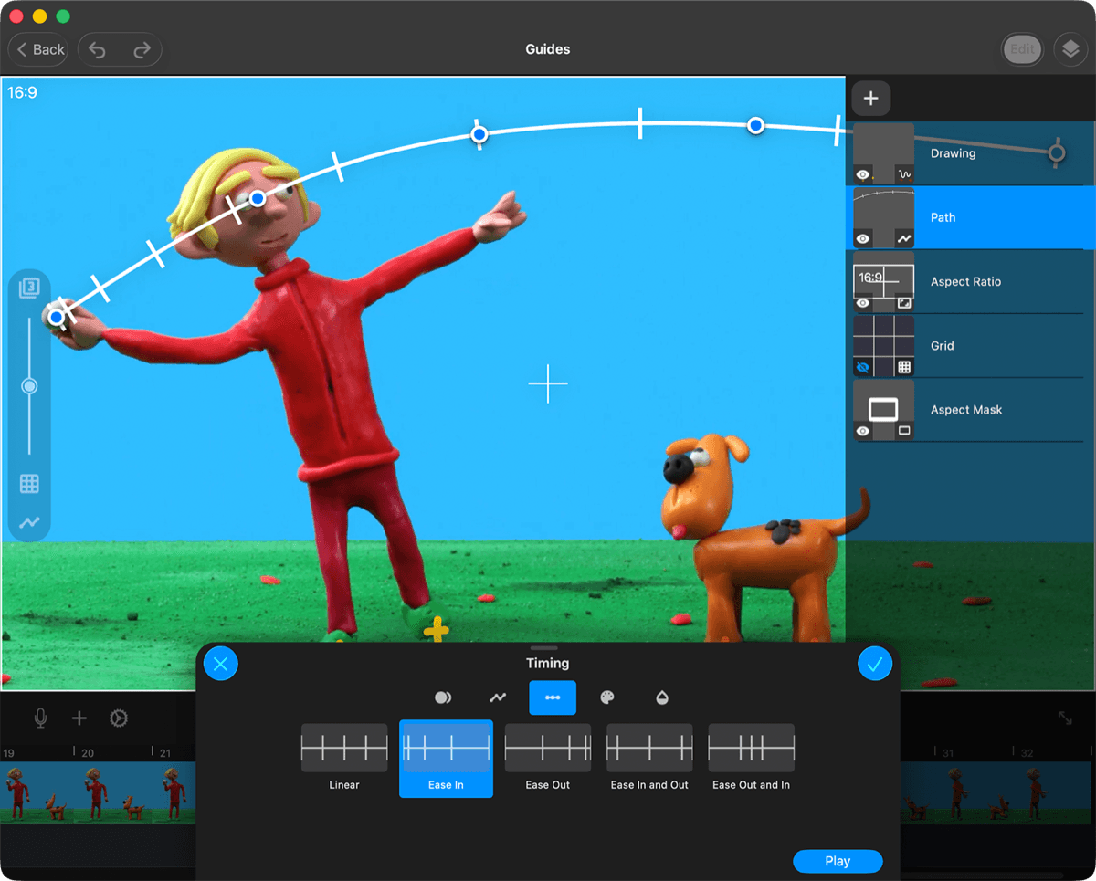Screen dimensions: 1096x881
Task: Toggle the layers panel icon in the top-right
Action: [1071, 49]
